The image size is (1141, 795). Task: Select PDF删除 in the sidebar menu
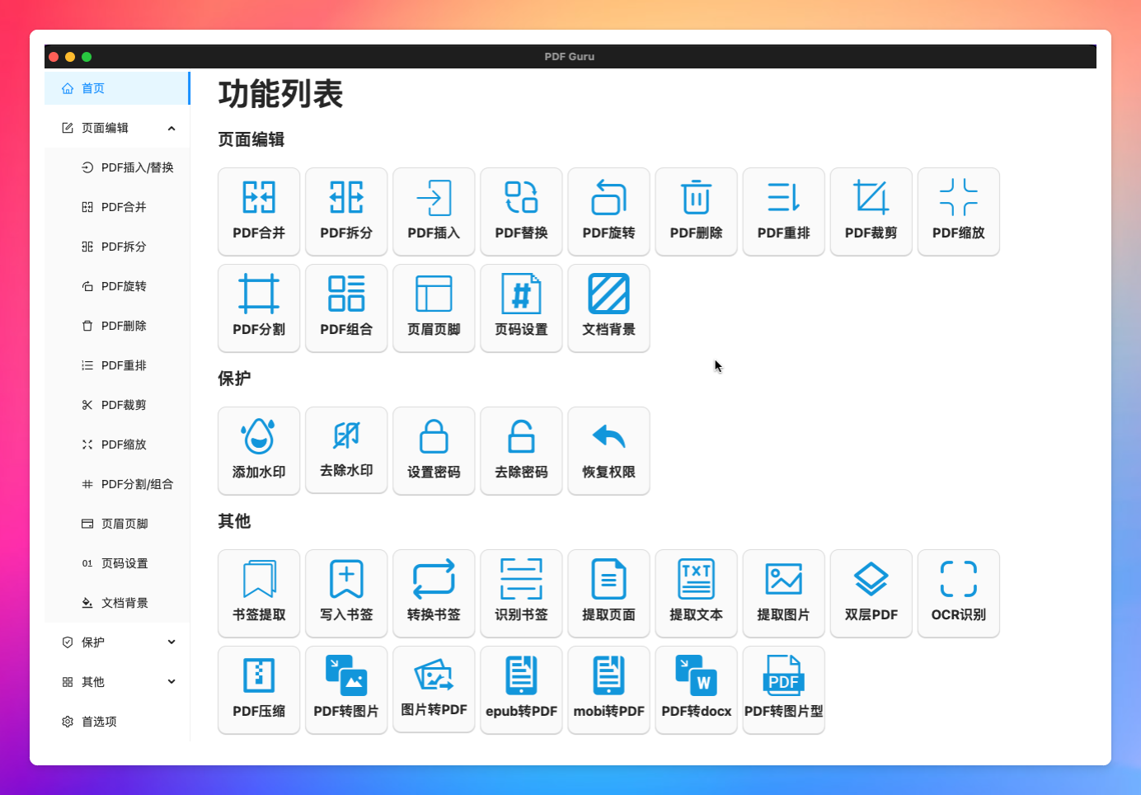point(117,326)
